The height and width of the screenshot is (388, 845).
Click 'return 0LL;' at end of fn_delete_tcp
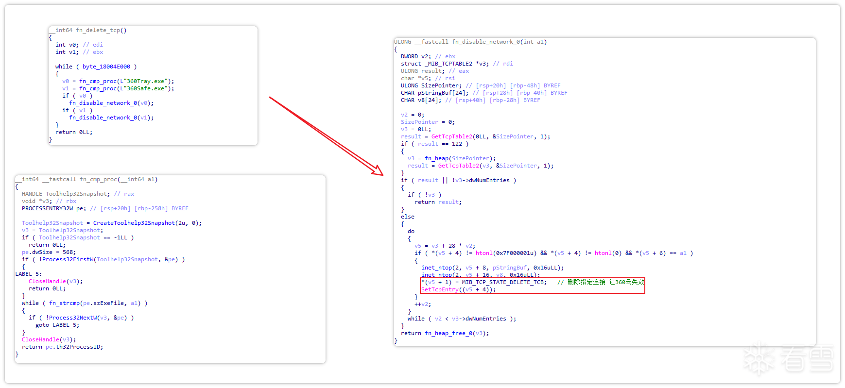tap(73, 132)
